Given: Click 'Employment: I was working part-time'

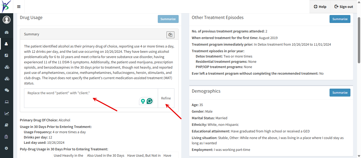Looking at the screenshot, I should [221, 150].
